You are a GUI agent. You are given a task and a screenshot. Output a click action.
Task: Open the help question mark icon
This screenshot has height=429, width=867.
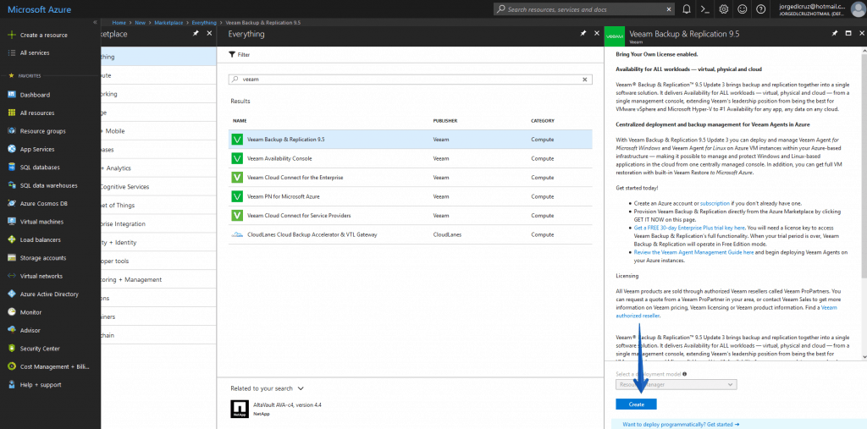(x=761, y=9)
